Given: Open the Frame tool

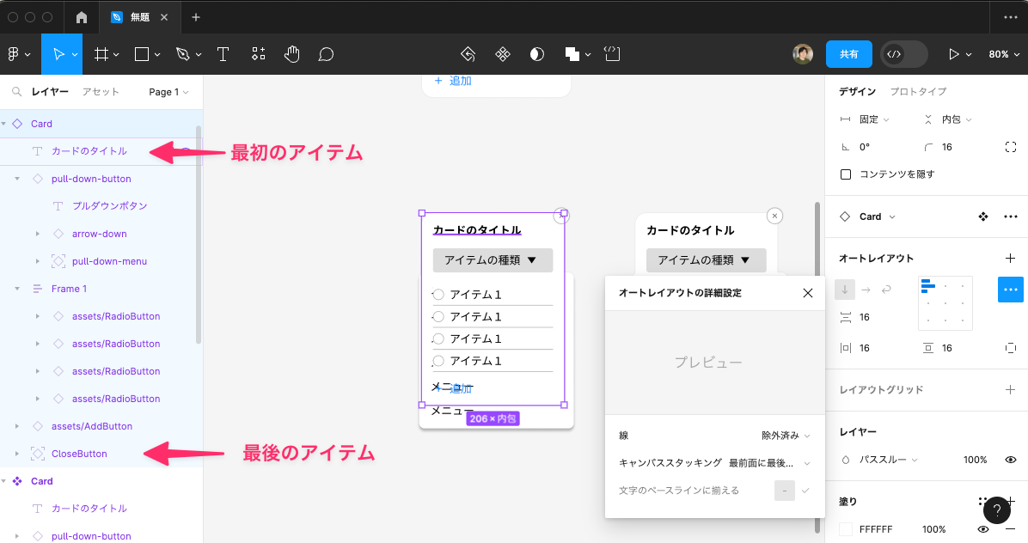Looking at the screenshot, I should pos(101,54).
